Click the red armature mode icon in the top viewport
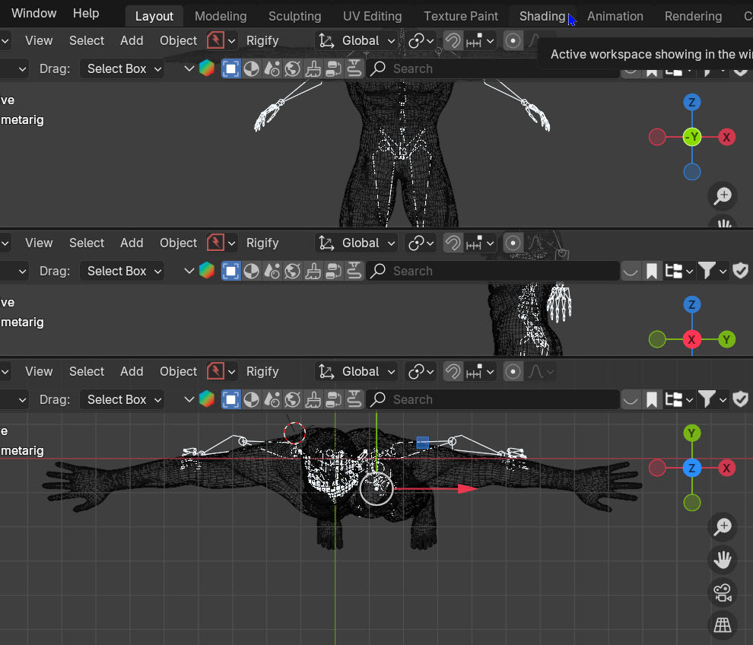 (216, 40)
